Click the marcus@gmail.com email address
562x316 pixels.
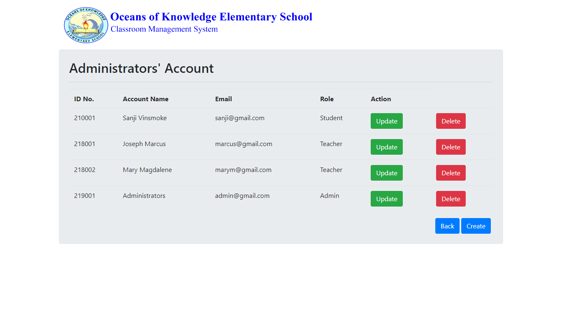(x=244, y=144)
